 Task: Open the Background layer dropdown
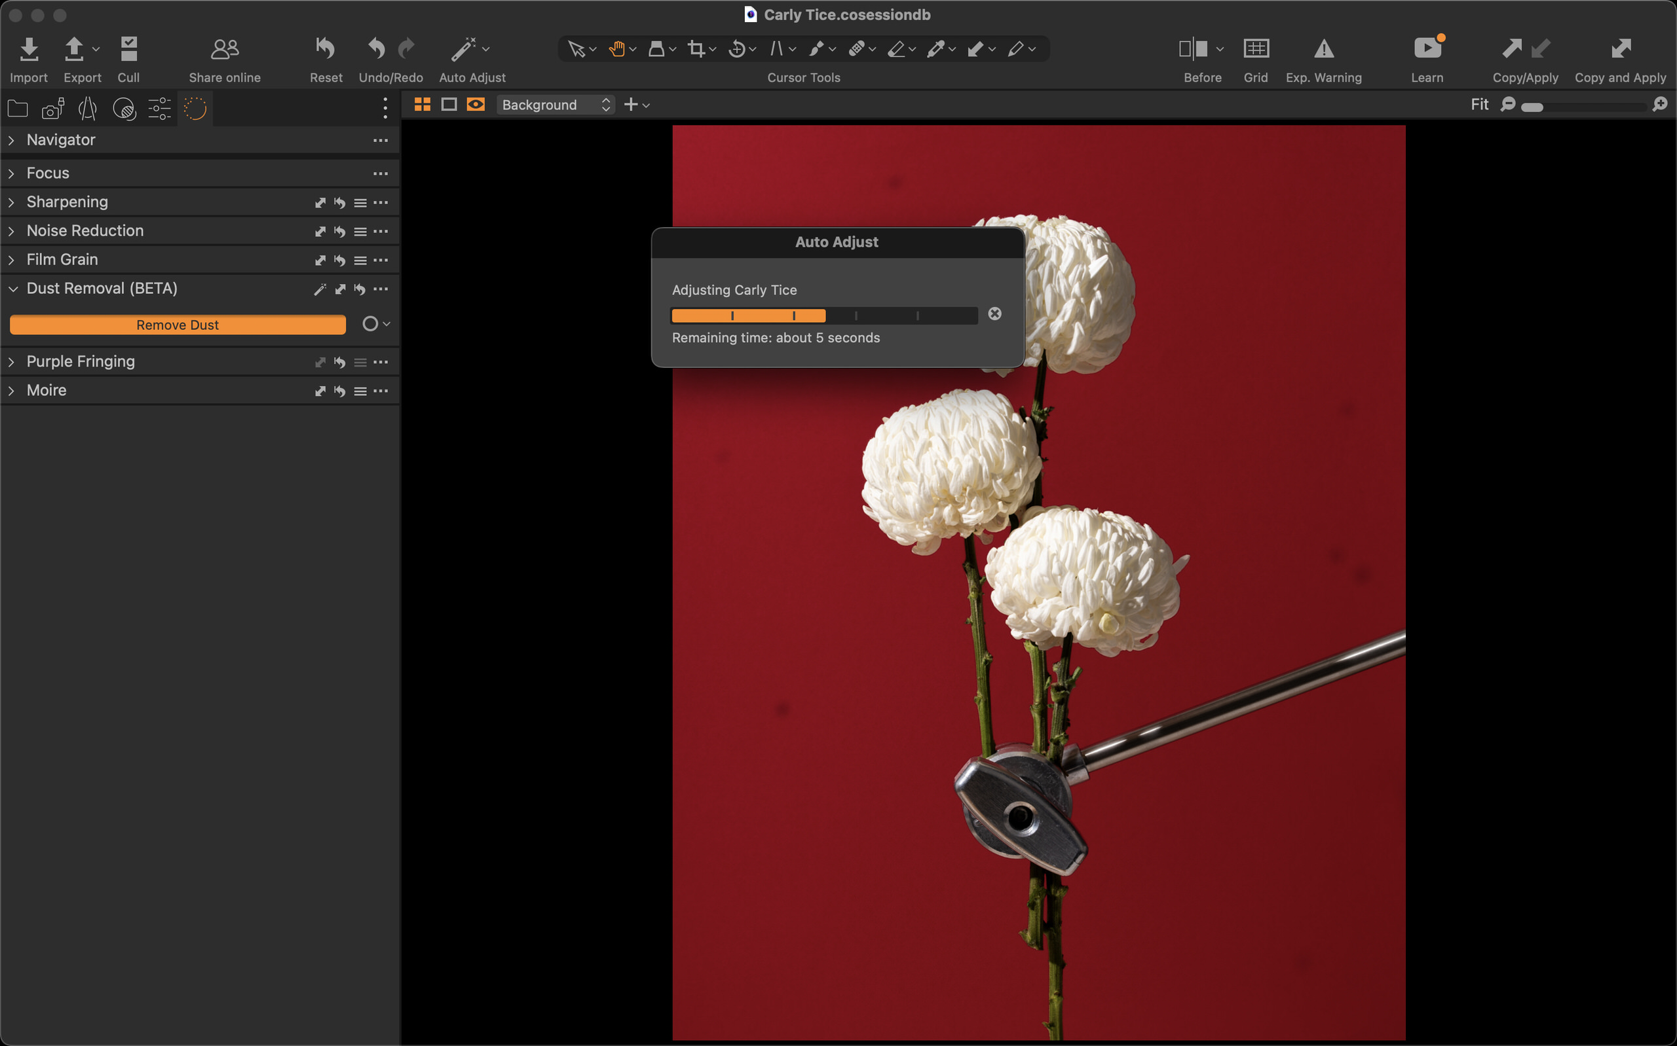tap(555, 105)
